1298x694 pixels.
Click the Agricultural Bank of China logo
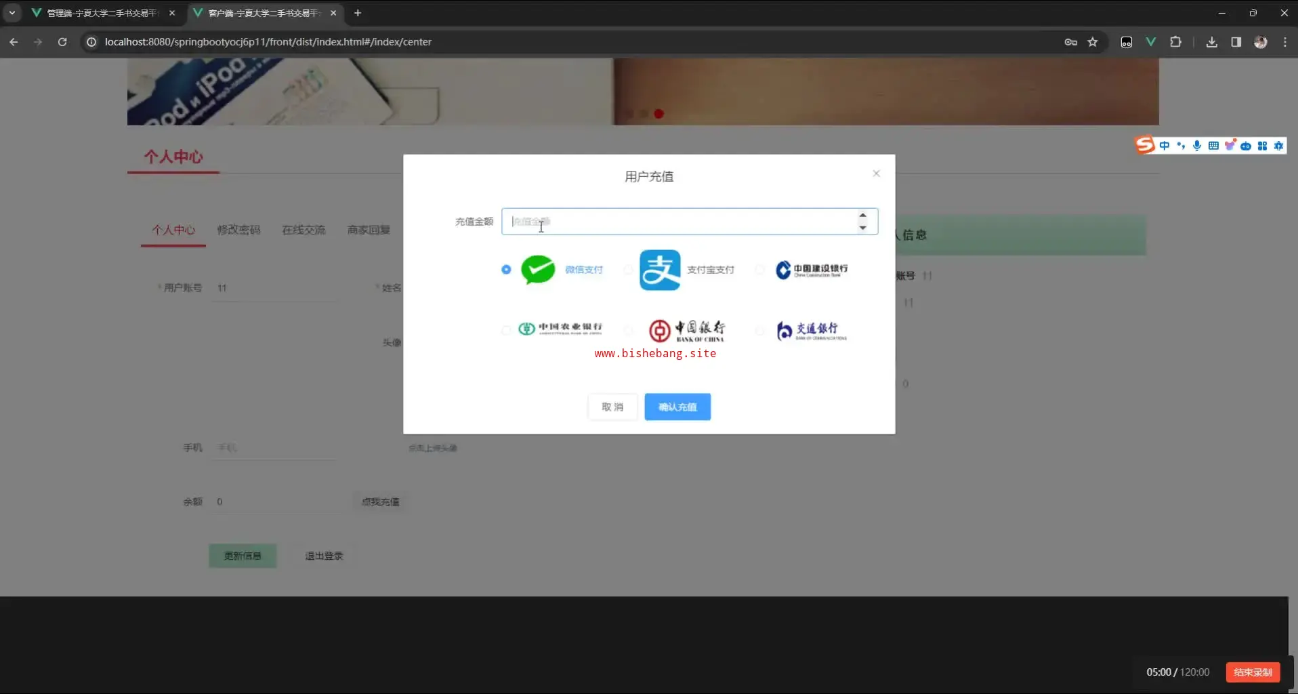click(x=560, y=329)
